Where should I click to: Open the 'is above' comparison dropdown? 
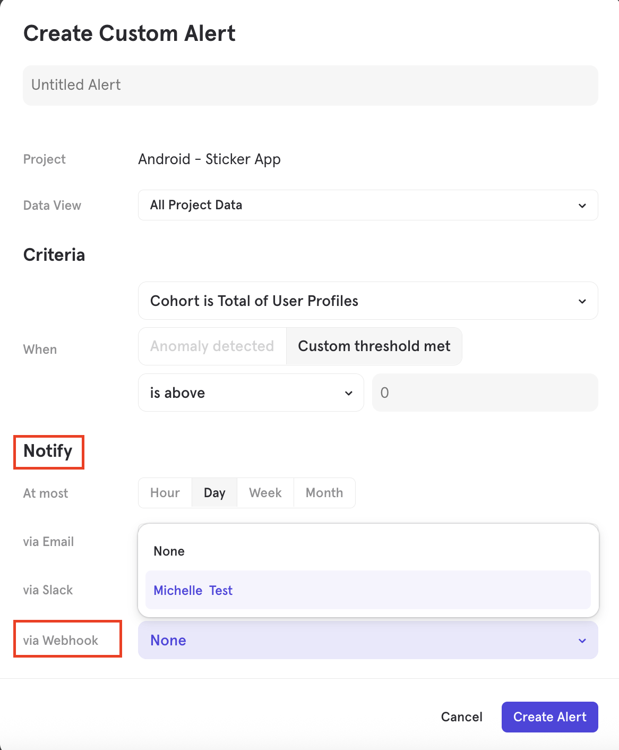point(251,393)
